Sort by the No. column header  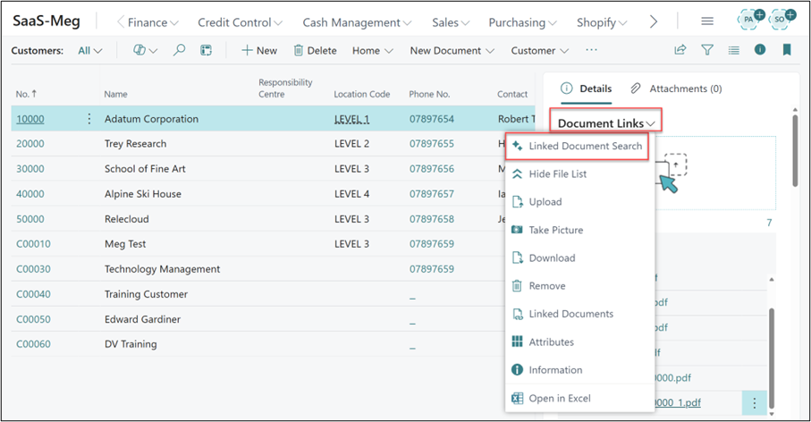pos(26,94)
